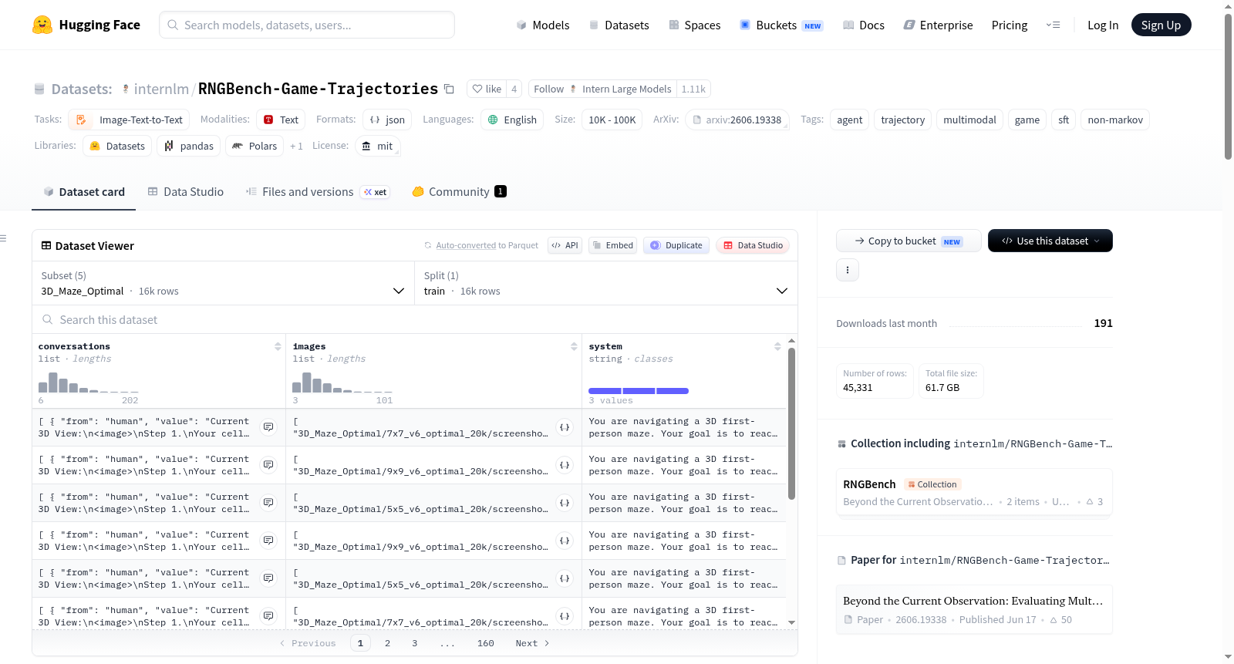
Task: Open the Subset selector showing 3D_Maze_Optimal
Action: [x=223, y=283]
